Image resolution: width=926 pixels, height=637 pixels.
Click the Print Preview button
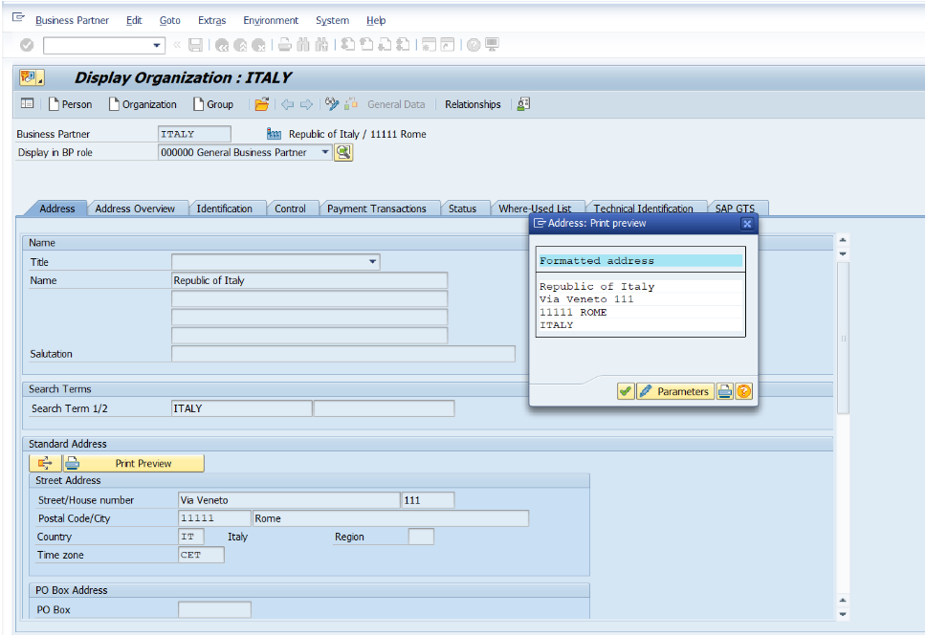(134, 464)
